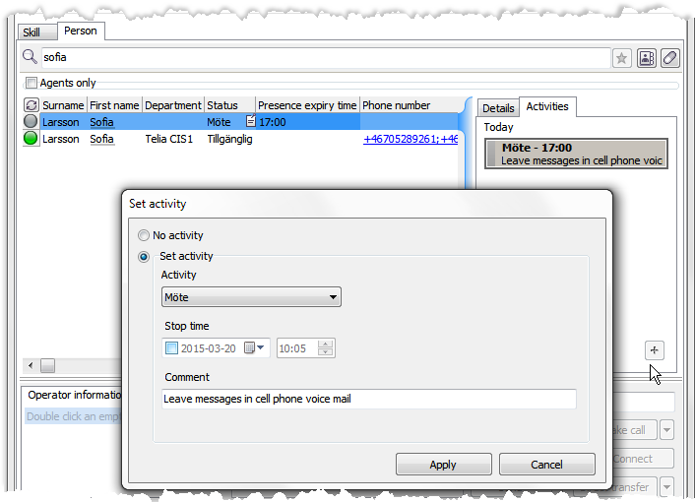Click the note icon beside 17:00
The width and height of the screenshot is (695, 502).
click(x=250, y=122)
